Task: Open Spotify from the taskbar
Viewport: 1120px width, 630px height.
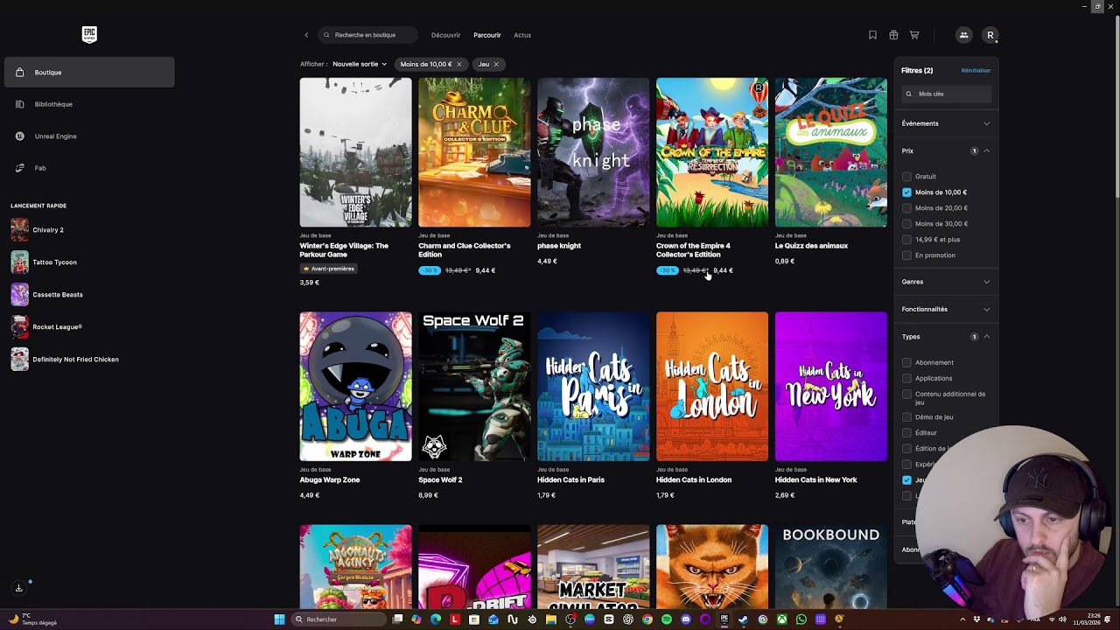Action: (667, 619)
